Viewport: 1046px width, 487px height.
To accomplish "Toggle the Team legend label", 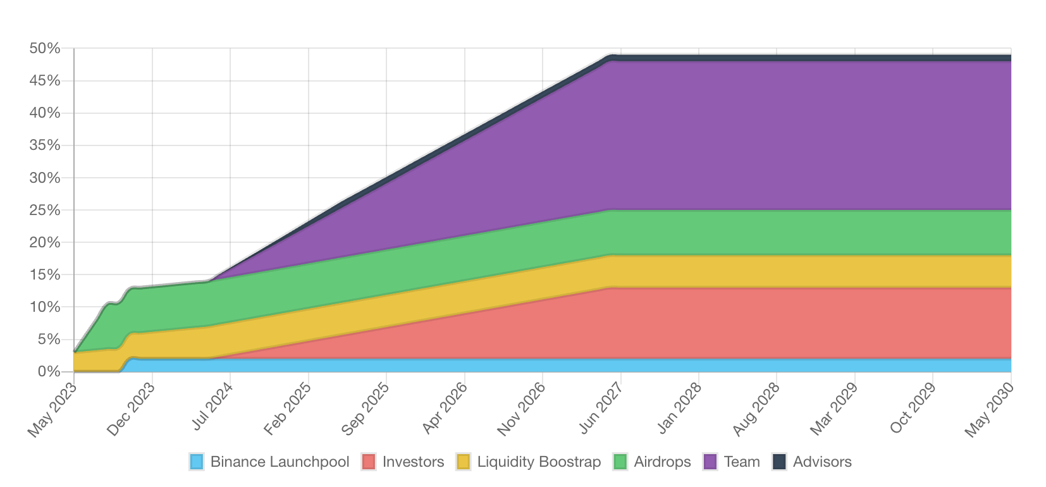I will point(742,462).
